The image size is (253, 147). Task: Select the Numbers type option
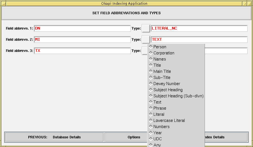click(x=176, y=127)
